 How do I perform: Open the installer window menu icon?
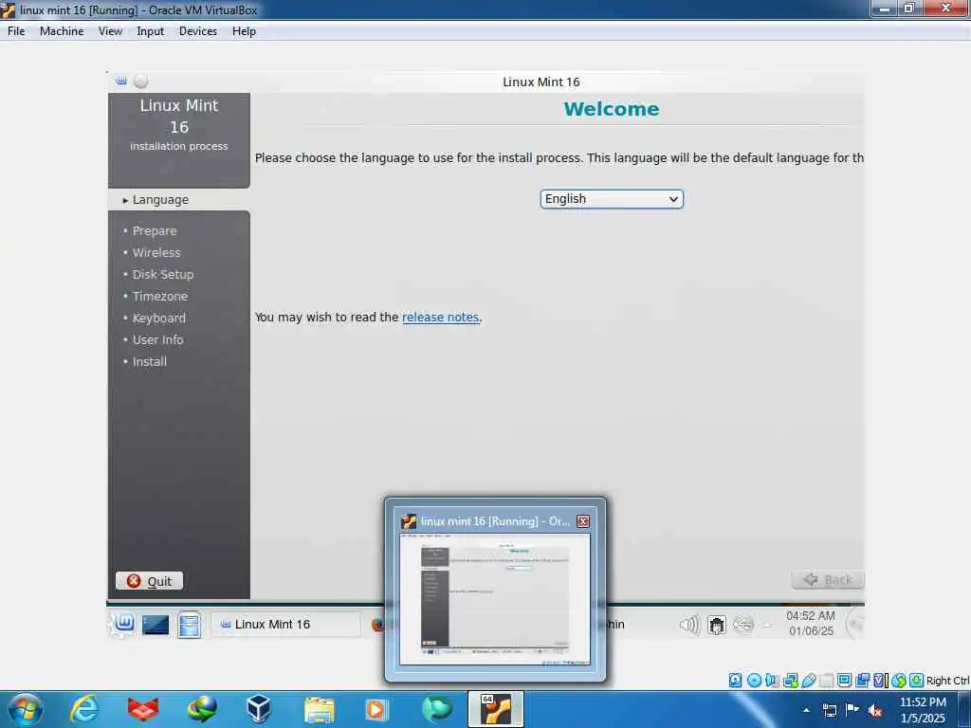coord(121,82)
